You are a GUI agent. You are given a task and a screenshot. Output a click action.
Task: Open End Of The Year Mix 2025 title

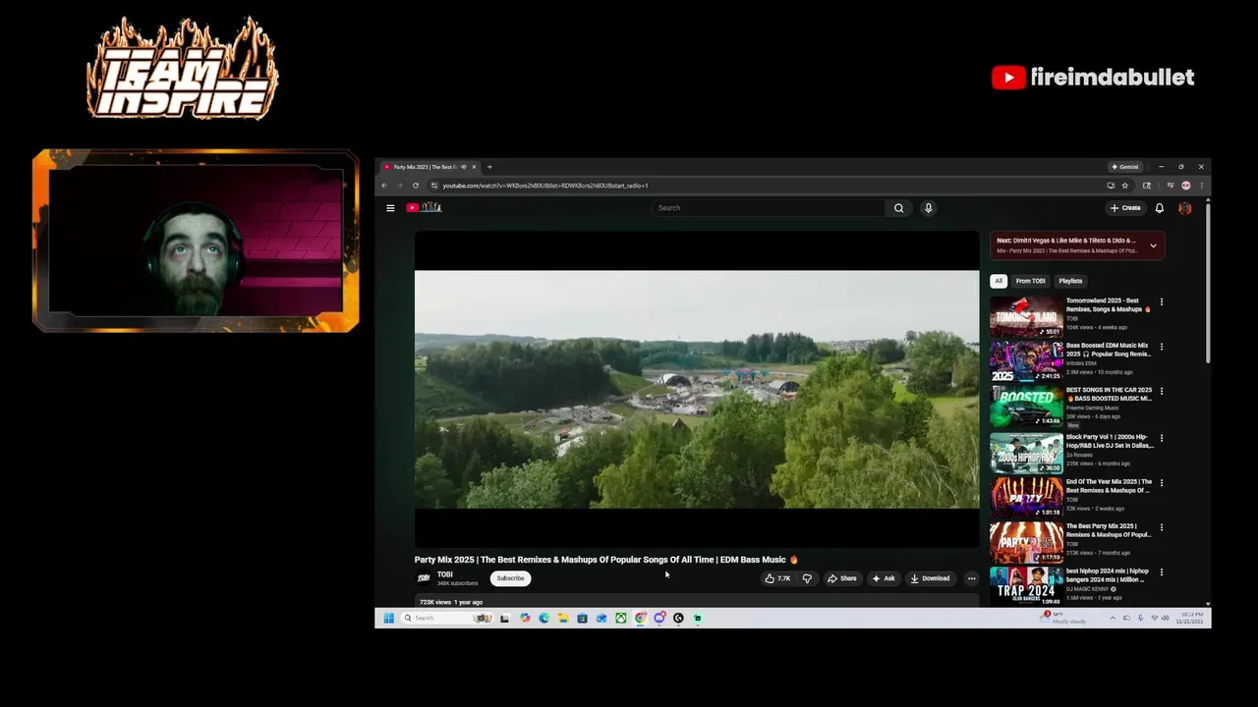click(1110, 486)
